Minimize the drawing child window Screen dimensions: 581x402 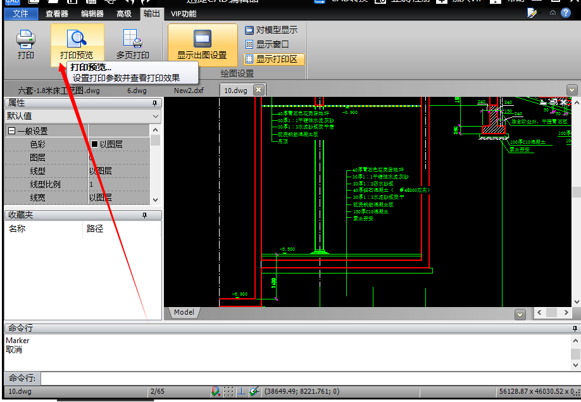click(544, 103)
